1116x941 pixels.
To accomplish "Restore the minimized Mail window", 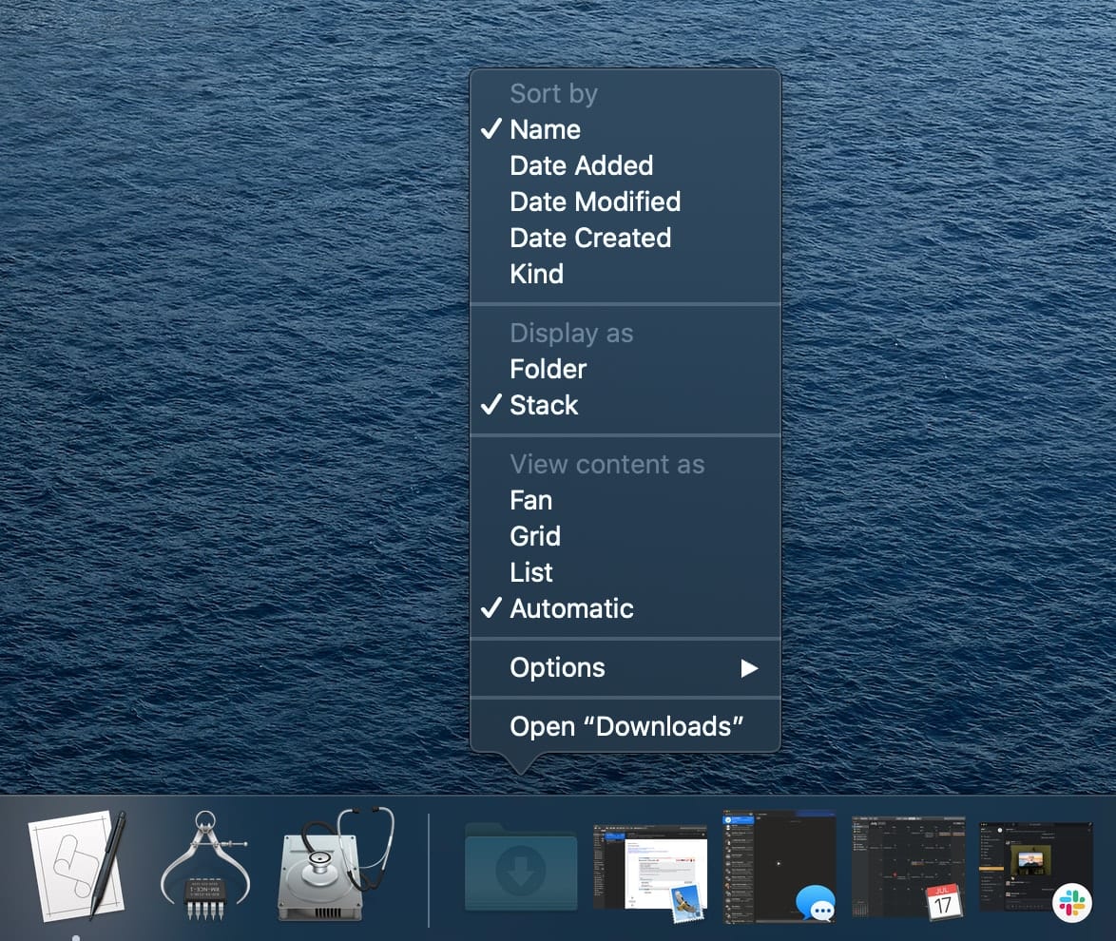I will pos(650,869).
